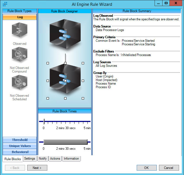Confirm the wizard with OK
The image size is (184, 175).
pyautogui.click(x=147, y=168)
